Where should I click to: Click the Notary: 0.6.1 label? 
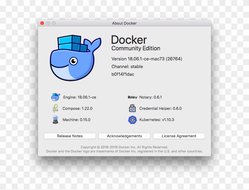pyautogui.click(x=151, y=97)
